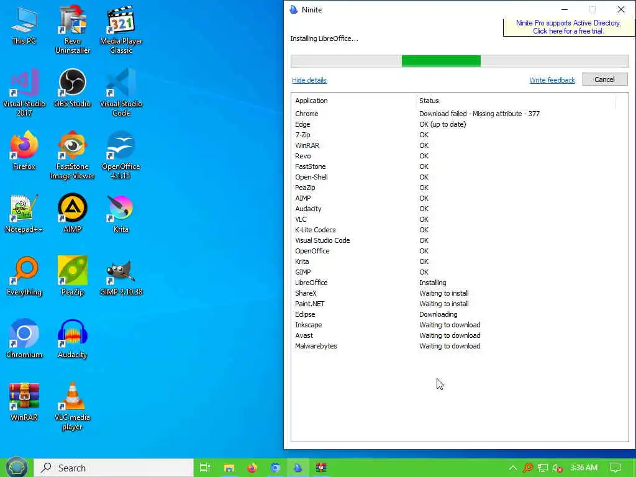The width and height of the screenshot is (636, 477).
Task: Open Task View in taskbar
Action: [205, 468]
